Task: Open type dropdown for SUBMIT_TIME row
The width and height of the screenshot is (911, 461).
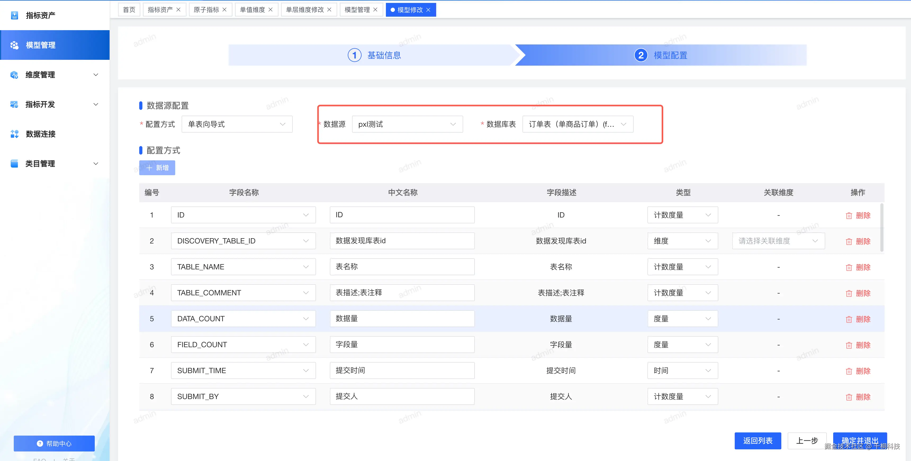Action: (x=682, y=370)
